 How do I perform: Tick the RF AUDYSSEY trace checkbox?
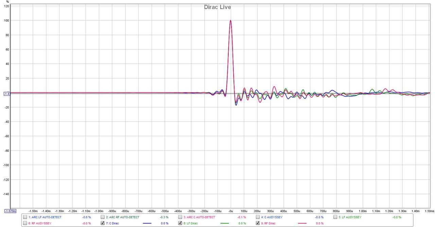pyautogui.click(x=25, y=223)
